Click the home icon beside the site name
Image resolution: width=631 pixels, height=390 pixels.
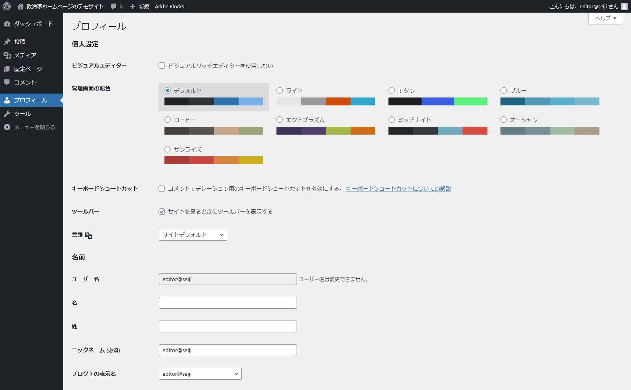click(x=21, y=6)
